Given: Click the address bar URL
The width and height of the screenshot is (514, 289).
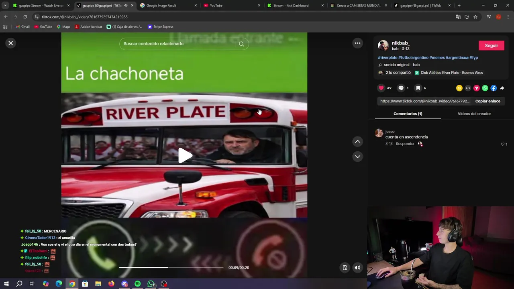Looking at the screenshot, I should click(x=84, y=17).
